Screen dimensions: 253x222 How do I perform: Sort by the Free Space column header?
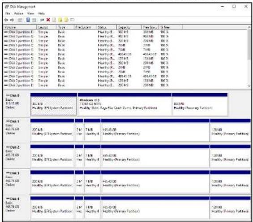(x=150, y=27)
